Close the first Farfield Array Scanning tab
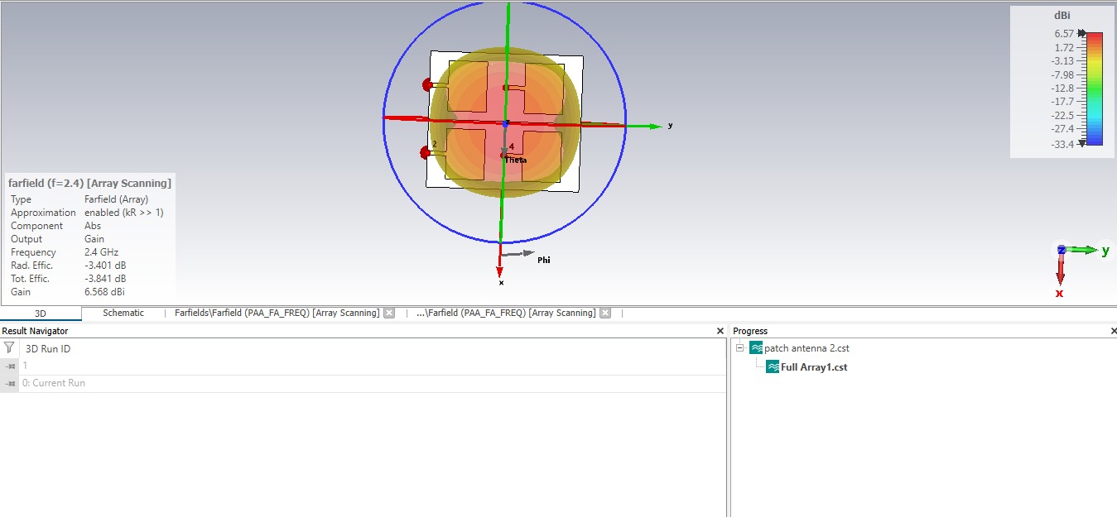The height and width of the screenshot is (517, 1117). point(389,313)
